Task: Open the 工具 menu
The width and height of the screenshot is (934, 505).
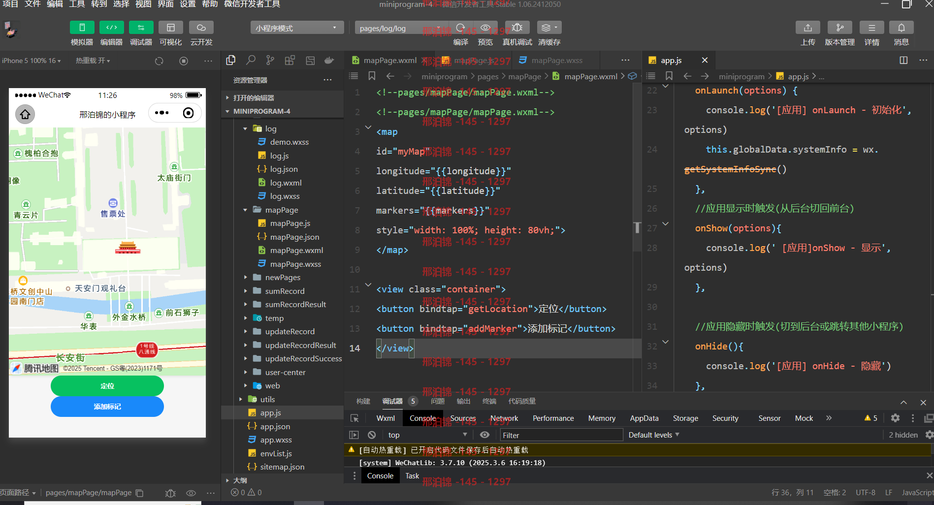Action: coord(77,4)
